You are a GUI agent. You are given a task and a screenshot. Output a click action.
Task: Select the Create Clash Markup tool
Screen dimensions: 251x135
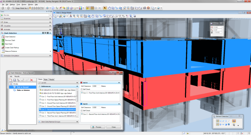3,48
